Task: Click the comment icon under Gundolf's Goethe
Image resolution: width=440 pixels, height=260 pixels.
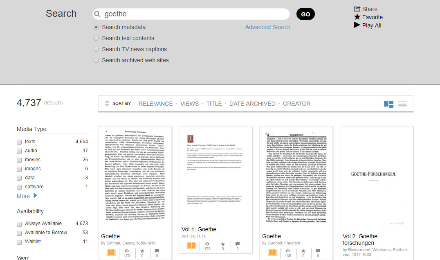Action: 318,251
